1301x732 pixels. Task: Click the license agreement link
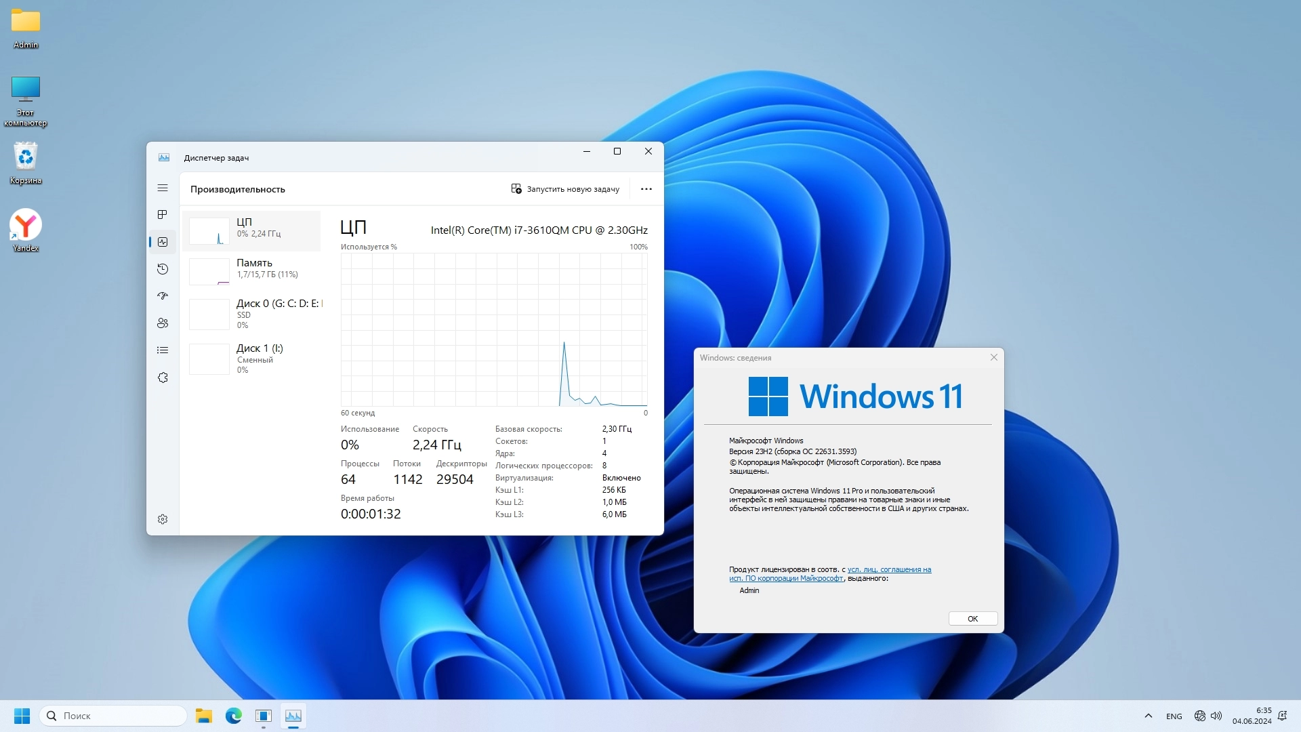pos(888,569)
